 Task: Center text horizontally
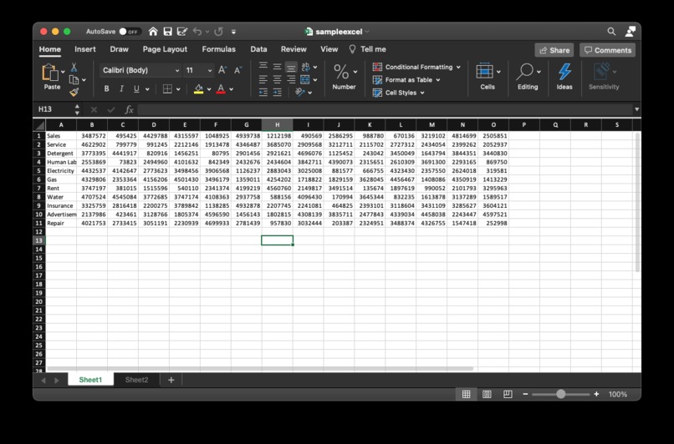coord(278,79)
